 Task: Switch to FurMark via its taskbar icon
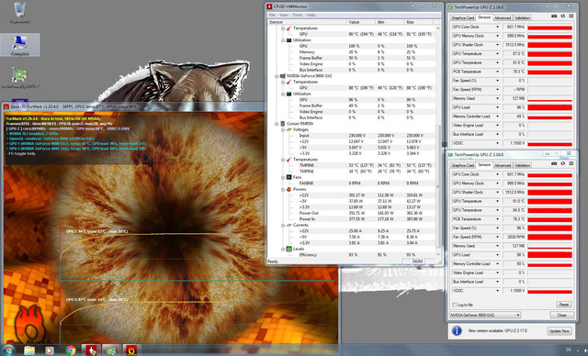click(x=131, y=350)
